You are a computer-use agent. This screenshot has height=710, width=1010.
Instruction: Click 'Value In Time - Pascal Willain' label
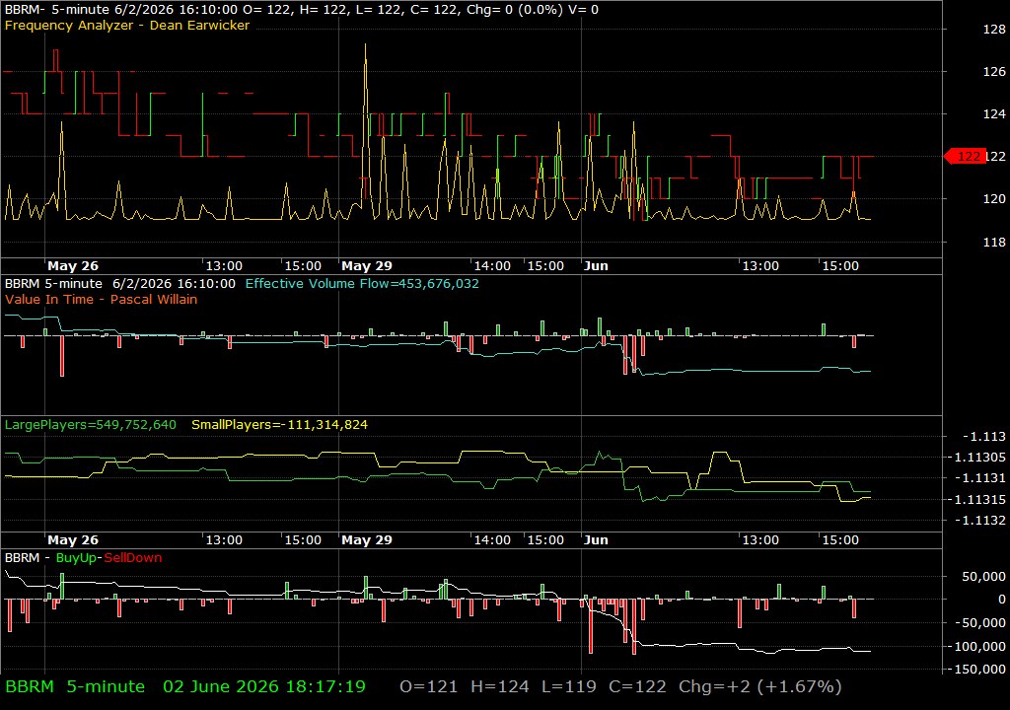click(x=102, y=299)
